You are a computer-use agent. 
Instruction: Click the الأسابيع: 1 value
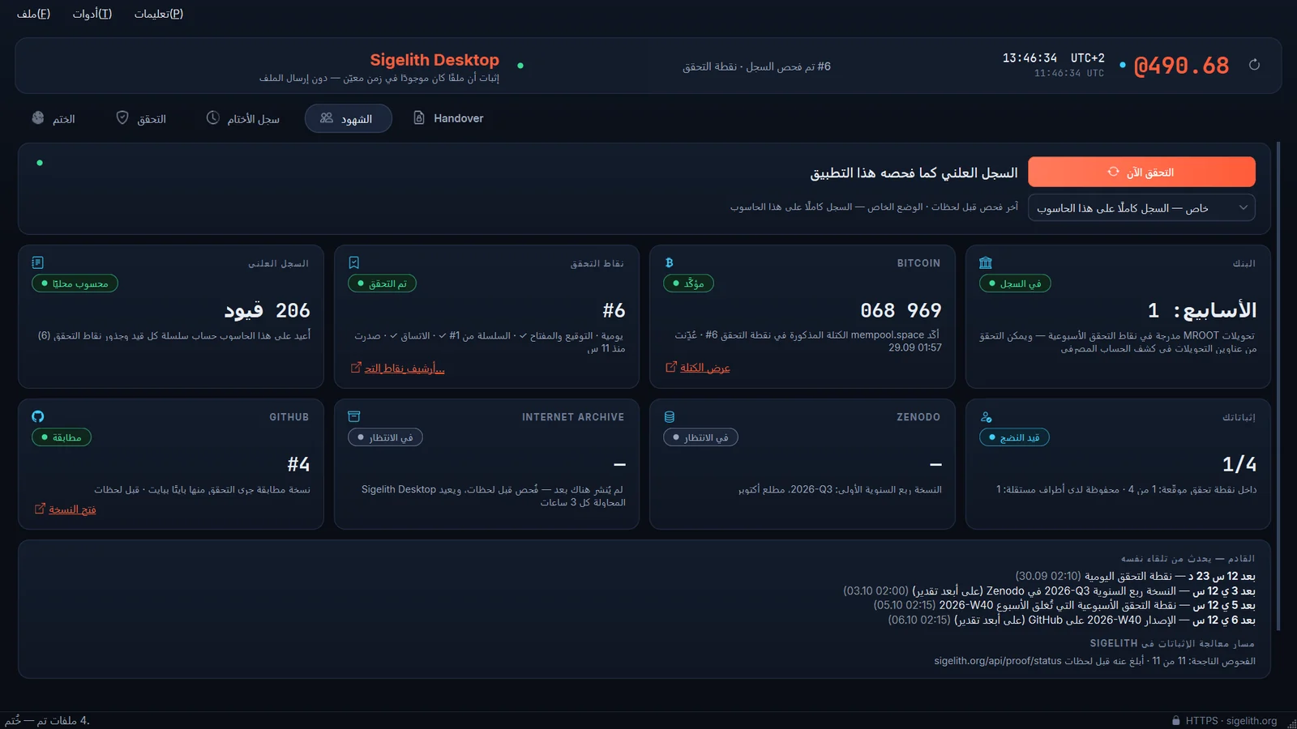coord(1202,310)
